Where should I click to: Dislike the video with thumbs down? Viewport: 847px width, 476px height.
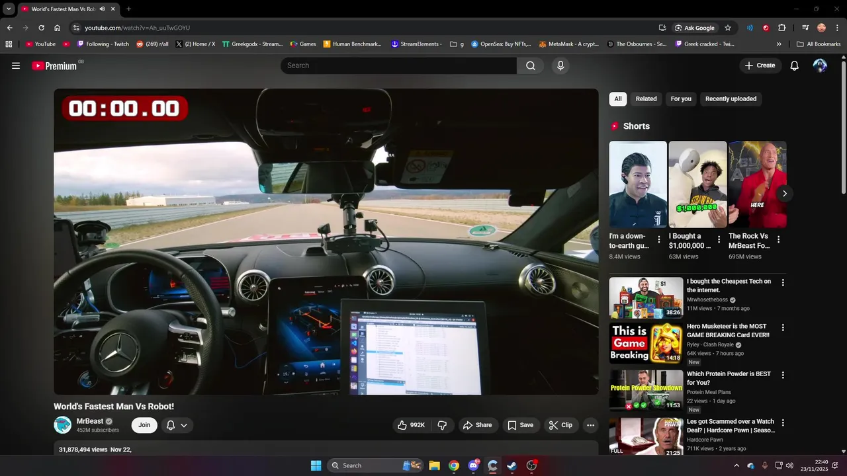pos(443,425)
